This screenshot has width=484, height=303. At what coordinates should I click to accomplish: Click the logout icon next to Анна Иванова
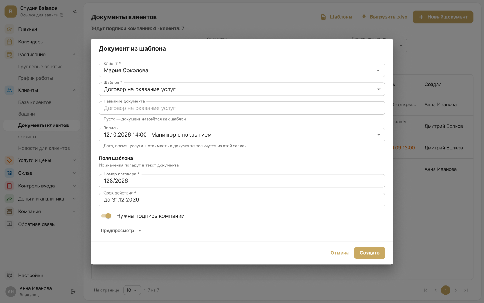73,291
